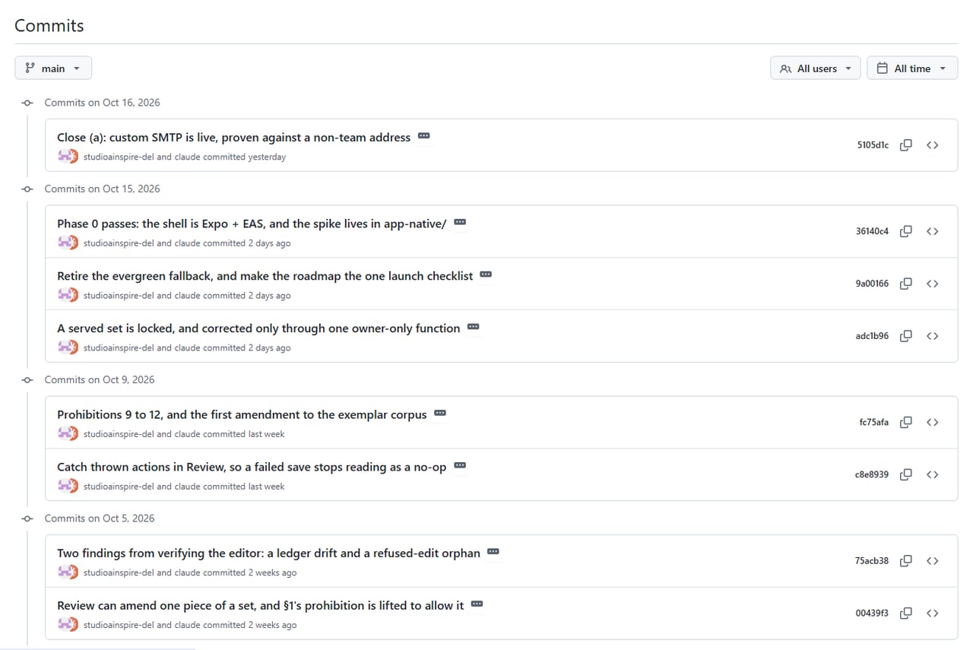Screen dimensions: 973x650
Task: Open the main branch selector dropdown
Action: point(53,68)
